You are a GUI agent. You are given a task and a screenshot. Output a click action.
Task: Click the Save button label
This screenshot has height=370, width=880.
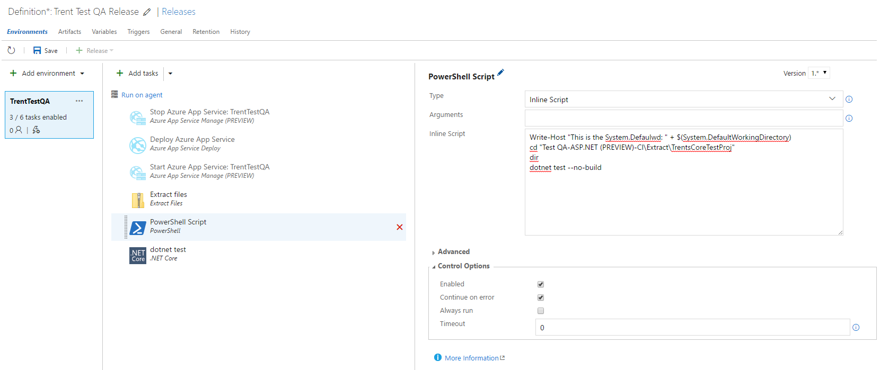(51, 51)
